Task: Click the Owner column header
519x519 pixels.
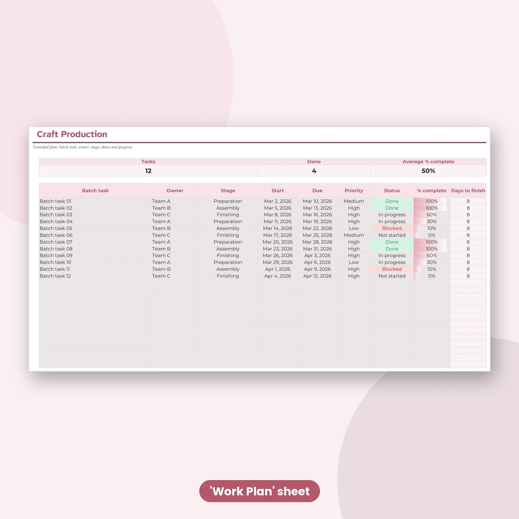Action: click(175, 190)
